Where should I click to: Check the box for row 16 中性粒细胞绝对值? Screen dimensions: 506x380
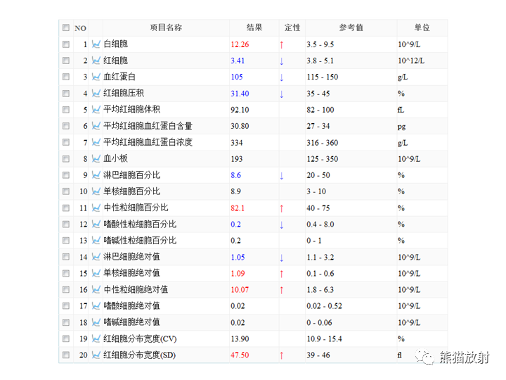pos(66,289)
